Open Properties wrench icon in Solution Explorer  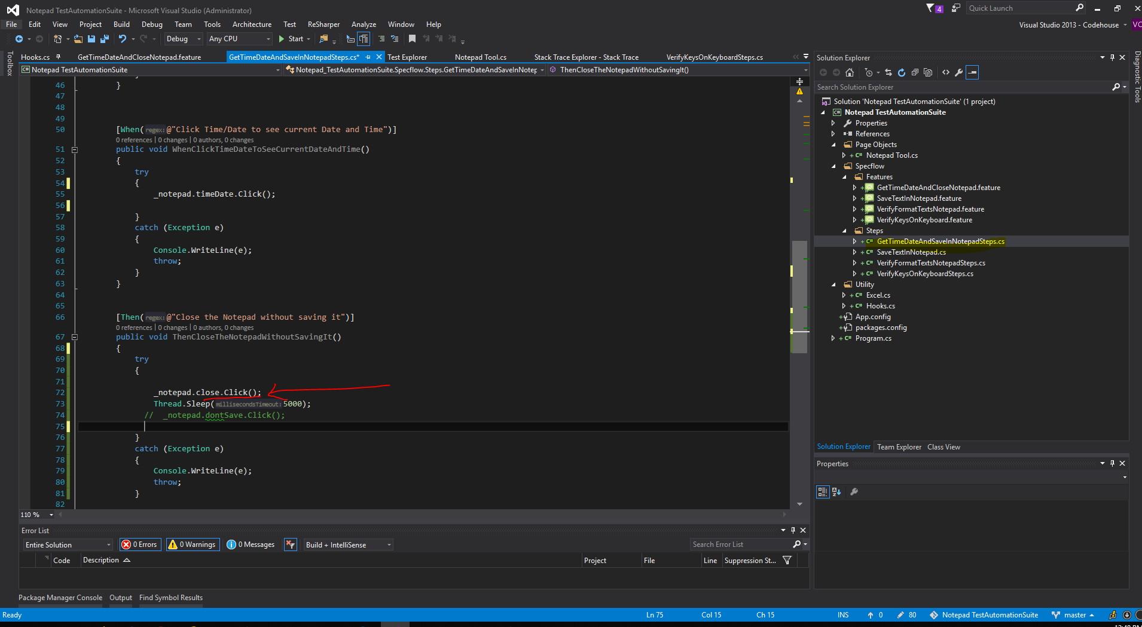[x=959, y=72]
